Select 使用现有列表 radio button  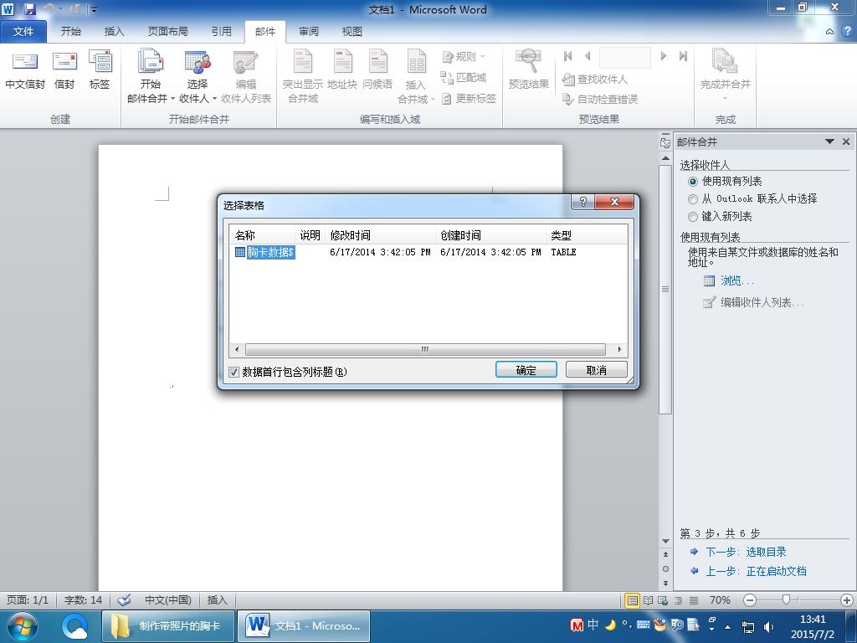point(692,182)
